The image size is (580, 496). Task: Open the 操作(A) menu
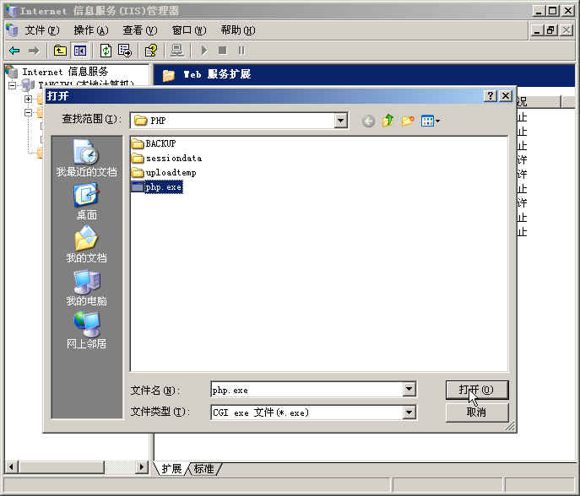(x=90, y=30)
